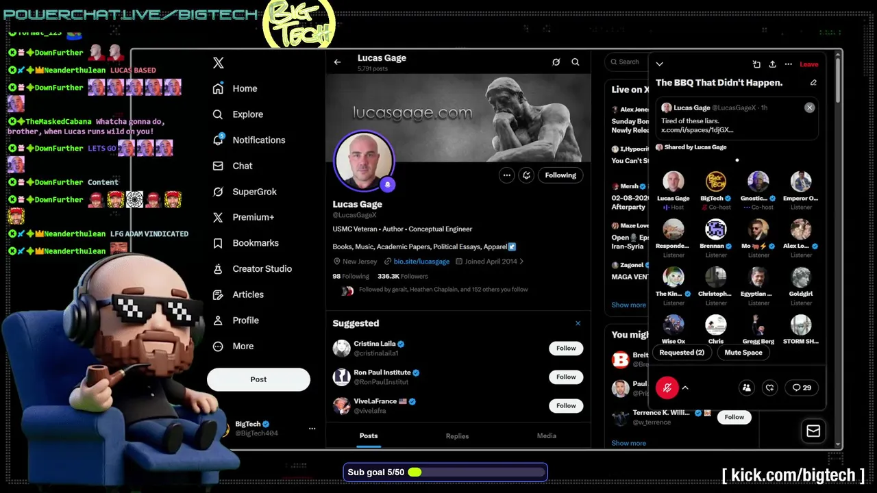
Task: Collapse the Space panel with the down chevron
Action: tap(659, 64)
